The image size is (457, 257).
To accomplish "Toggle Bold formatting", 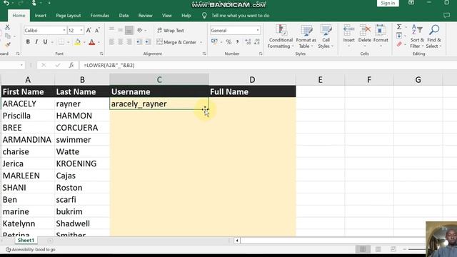I will click(28, 42).
